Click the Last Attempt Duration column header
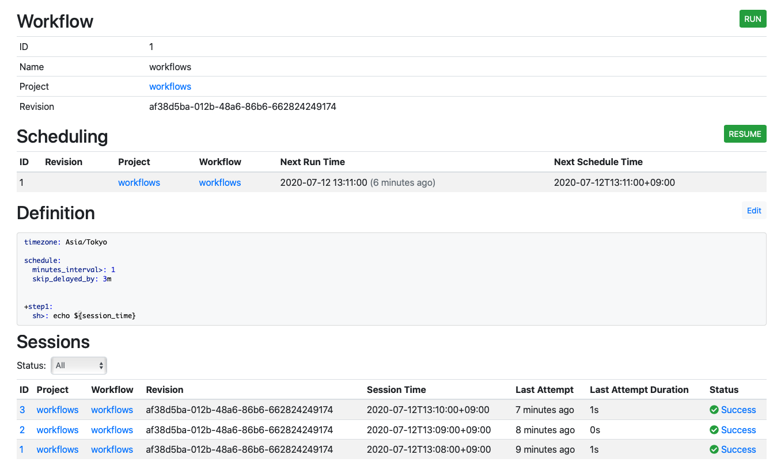This screenshot has height=466, width=781. (x=639, y=389)
